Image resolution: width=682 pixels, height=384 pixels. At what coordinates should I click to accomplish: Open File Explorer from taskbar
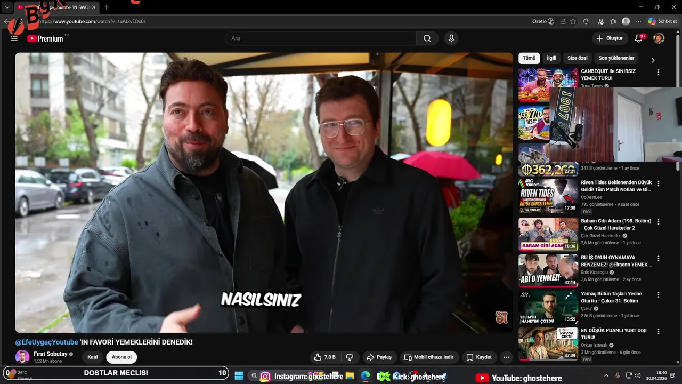[x=350, y=376]
